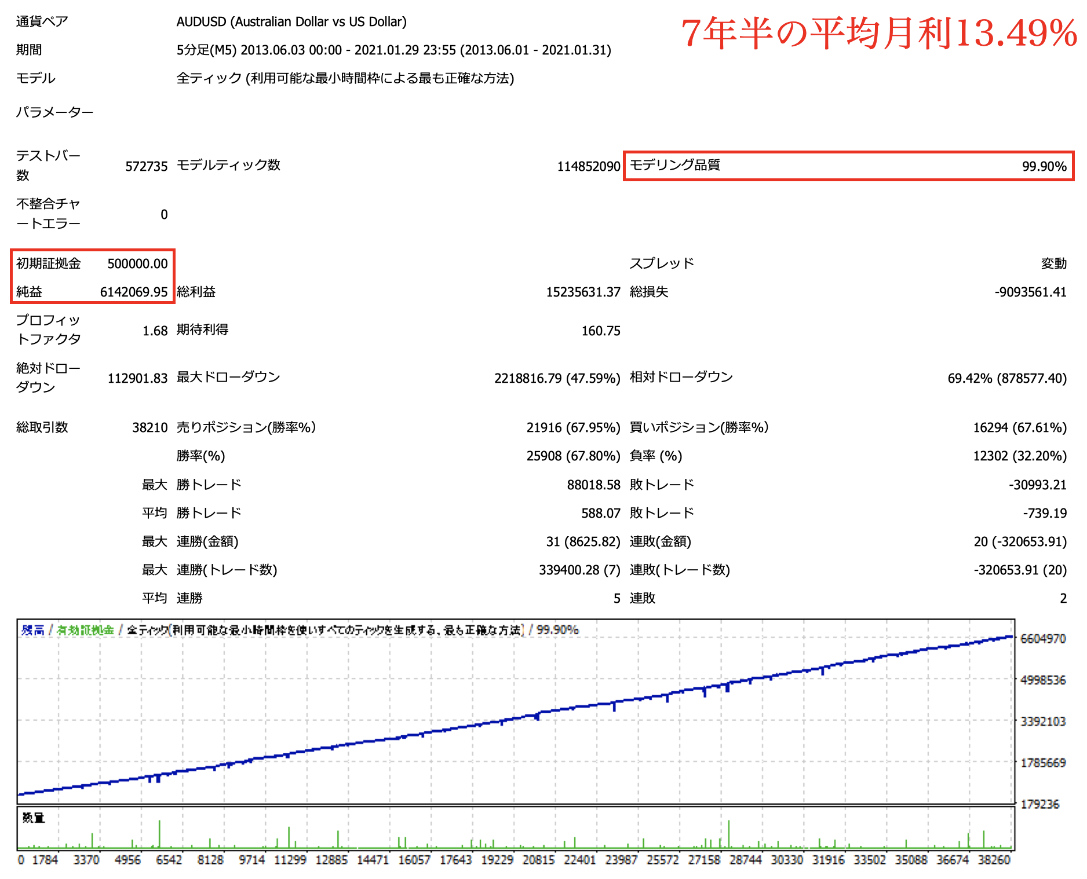This screenshot has height=879, width=1087.
Task: Click the 6604970 y-axis label on chart
Action: pos(1042,639)
